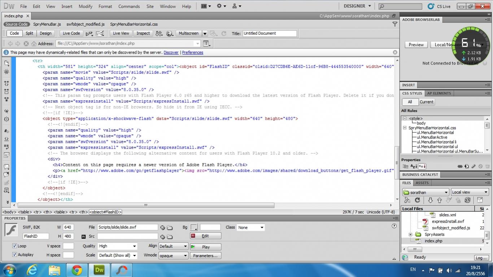Open the Commands menu
Screen dimensions: 493x277
coord(129,6)
